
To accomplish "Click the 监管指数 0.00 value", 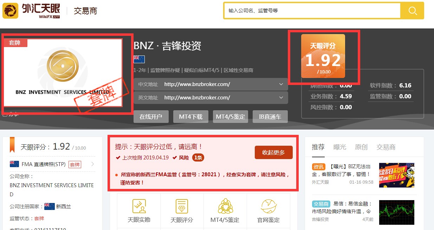I will [x=405, y=96].
